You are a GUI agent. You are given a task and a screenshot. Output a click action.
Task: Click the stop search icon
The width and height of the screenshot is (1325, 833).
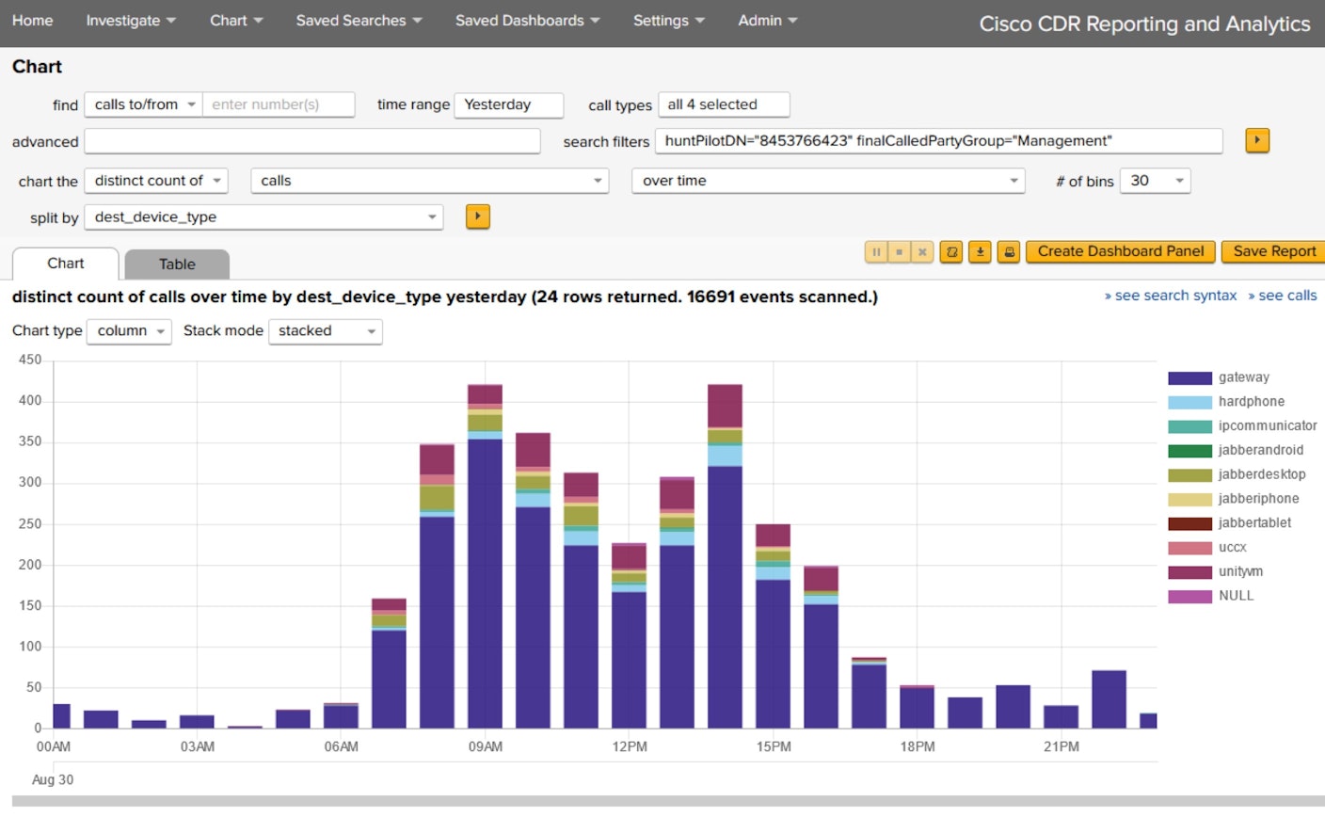(x=900, y=252)
